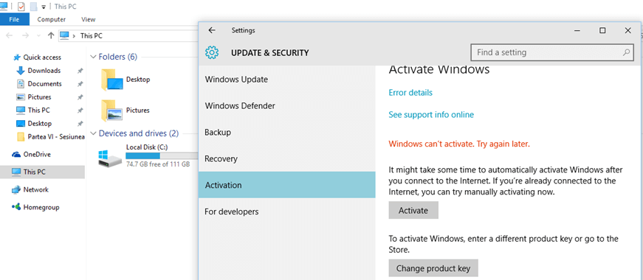Open Windows Update settings category
Screen dimensions: 643x280
[286, 80]
